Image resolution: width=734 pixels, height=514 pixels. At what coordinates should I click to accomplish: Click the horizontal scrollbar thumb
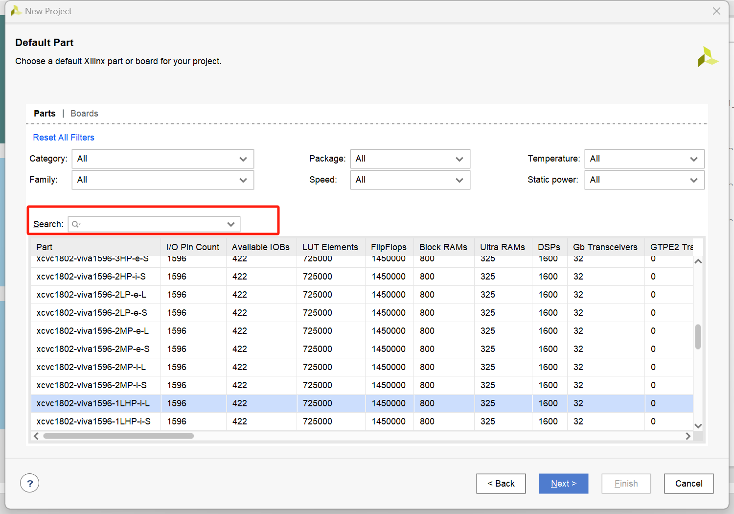pyautogui.click(x=118, y=436)
